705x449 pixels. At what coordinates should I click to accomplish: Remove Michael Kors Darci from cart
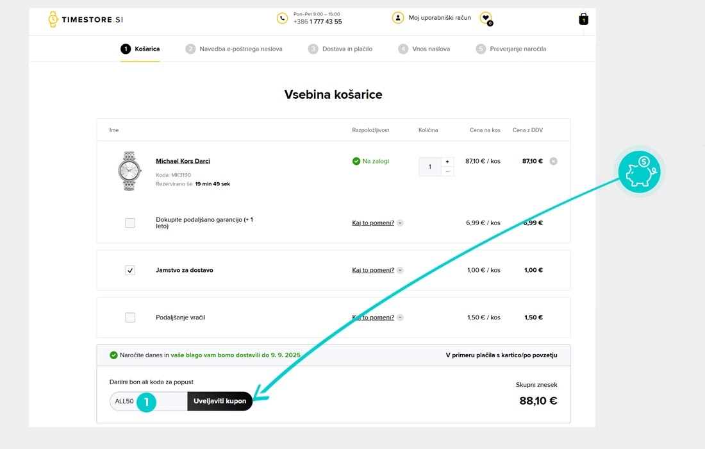pos(554,161)
